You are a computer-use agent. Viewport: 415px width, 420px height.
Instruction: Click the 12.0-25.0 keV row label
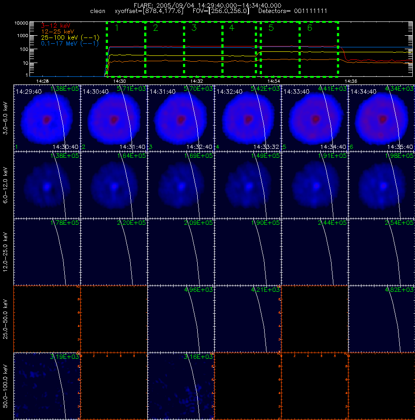[5, 252]
